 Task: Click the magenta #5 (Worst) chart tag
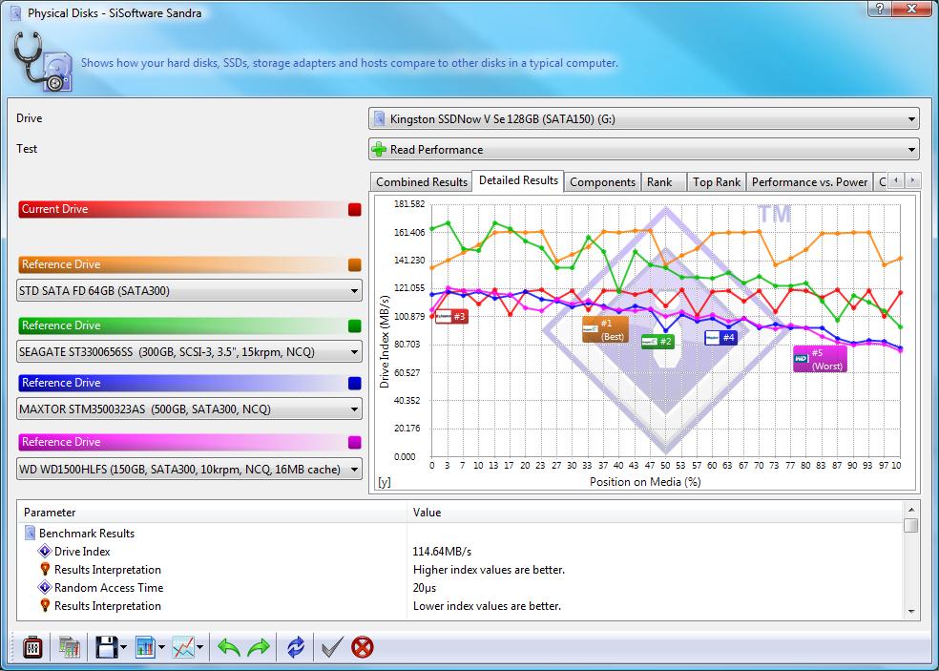coord(820,359)
